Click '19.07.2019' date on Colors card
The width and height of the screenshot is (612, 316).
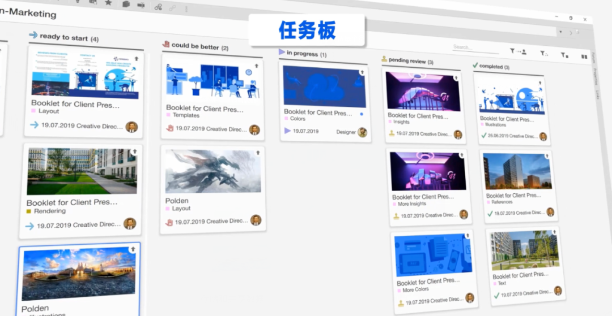click(305, 132)
